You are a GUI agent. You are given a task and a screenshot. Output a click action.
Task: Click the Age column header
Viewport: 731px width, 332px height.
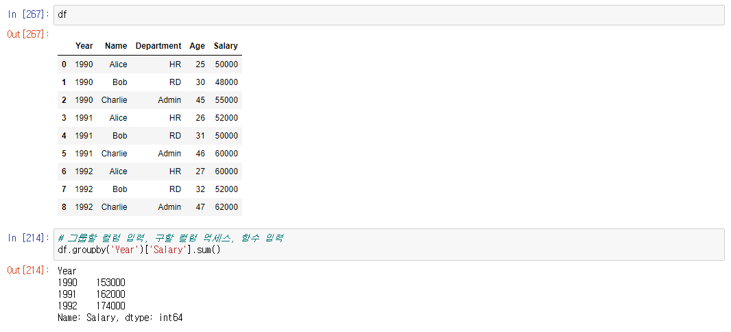coord(197,46)
